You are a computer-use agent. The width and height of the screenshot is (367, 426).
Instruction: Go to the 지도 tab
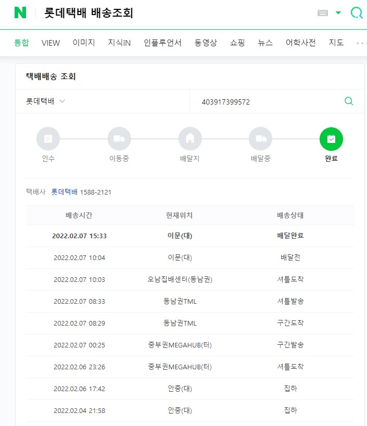click(x=336, y=43)
